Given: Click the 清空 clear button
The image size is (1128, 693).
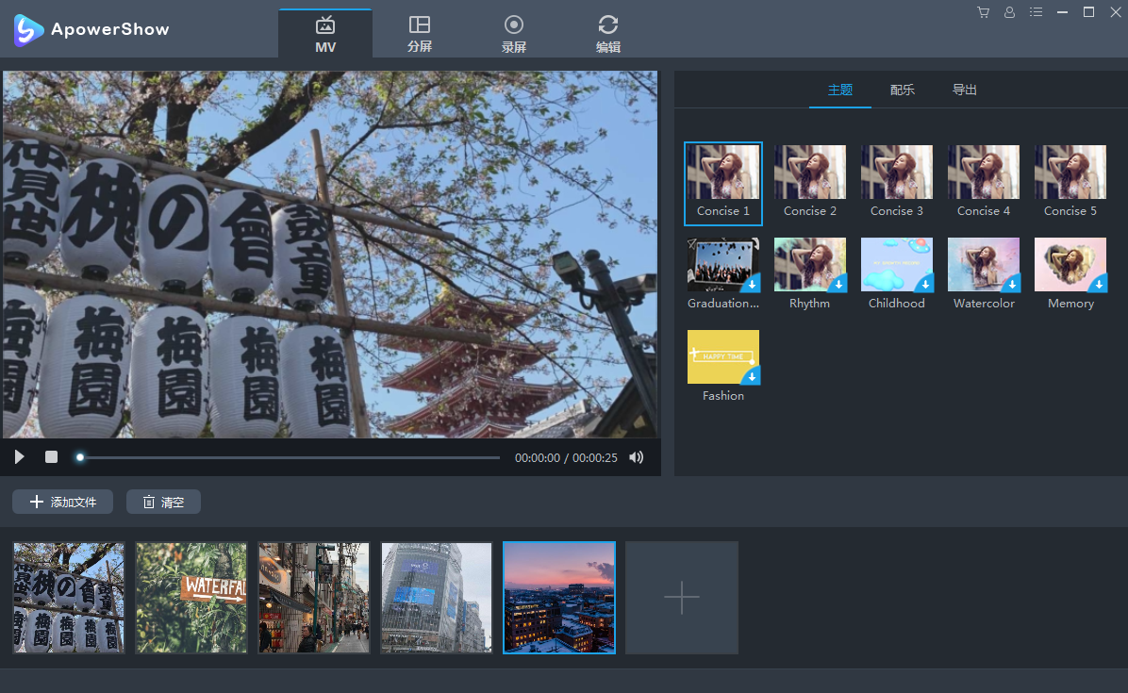Looking at the screenshot, I should pos(163,502).
